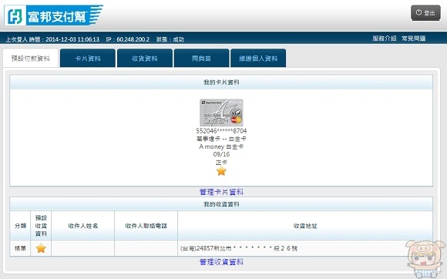
Task: Click the card number 552046******8704
Action: tap(221, 131)
